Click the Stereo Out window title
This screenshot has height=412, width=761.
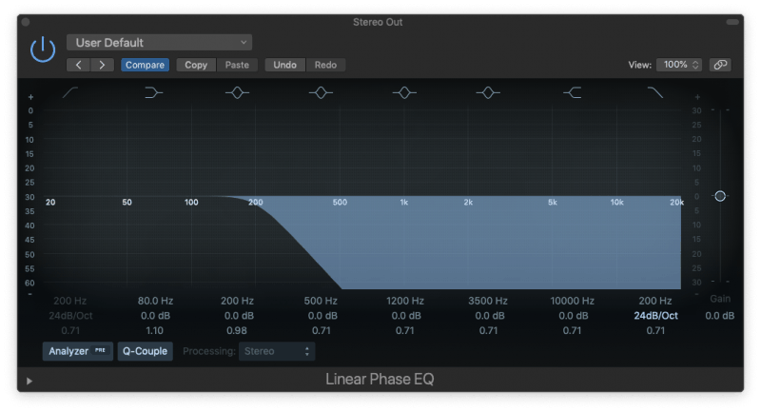(x=378, y=22)
